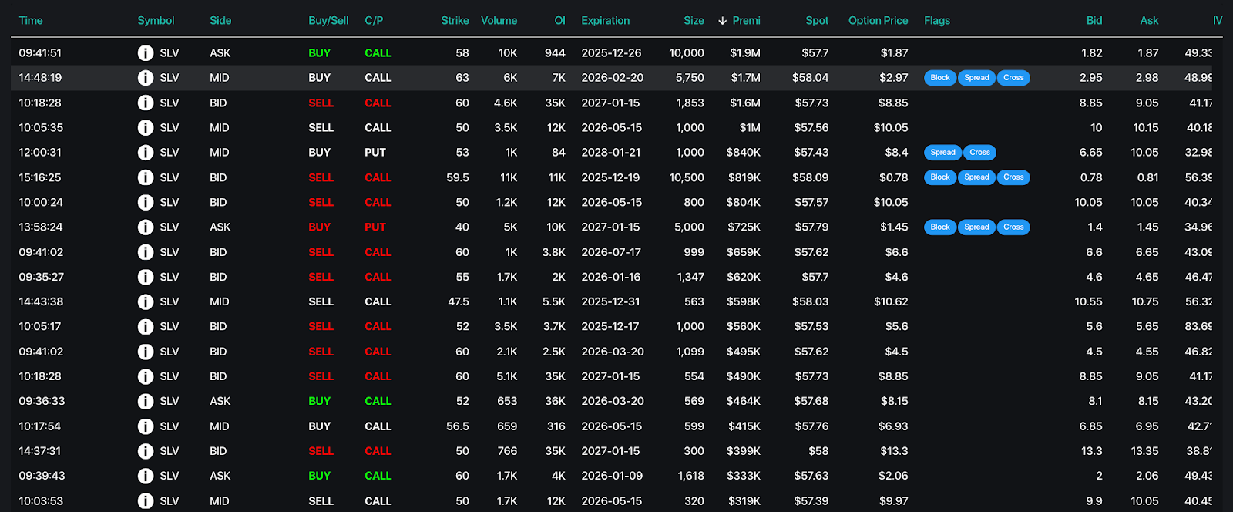Image resolution: width=1233 pixels, height=512 pixels.
Task: Open info icon for 09:41:02 $495K row
Action: [x=145, y=352]
